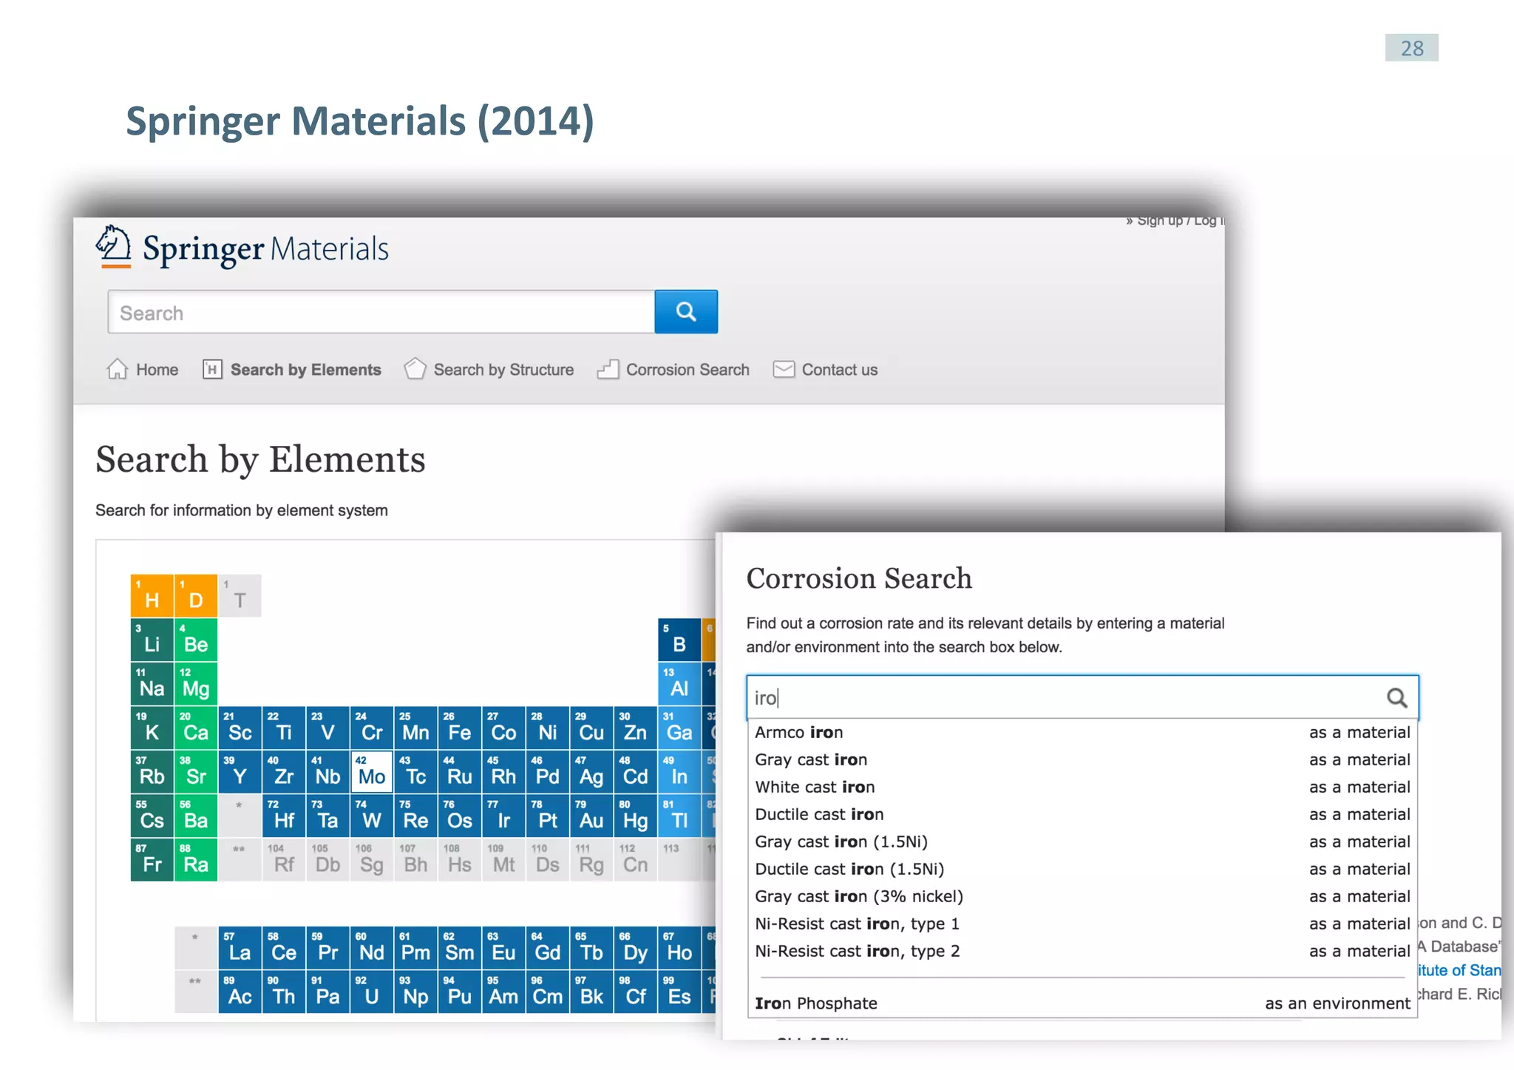Open the Contact us page
Screen dimensions: 1514x1070
(x=826, y=369)
